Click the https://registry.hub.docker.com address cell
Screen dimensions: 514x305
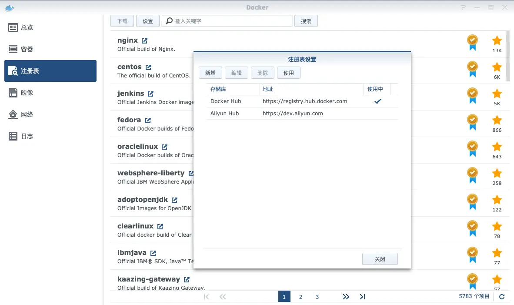(x=305, y=101)
